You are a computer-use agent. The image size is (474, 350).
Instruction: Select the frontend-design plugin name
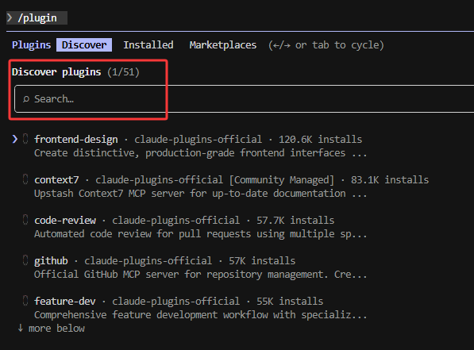click(76, 140)
